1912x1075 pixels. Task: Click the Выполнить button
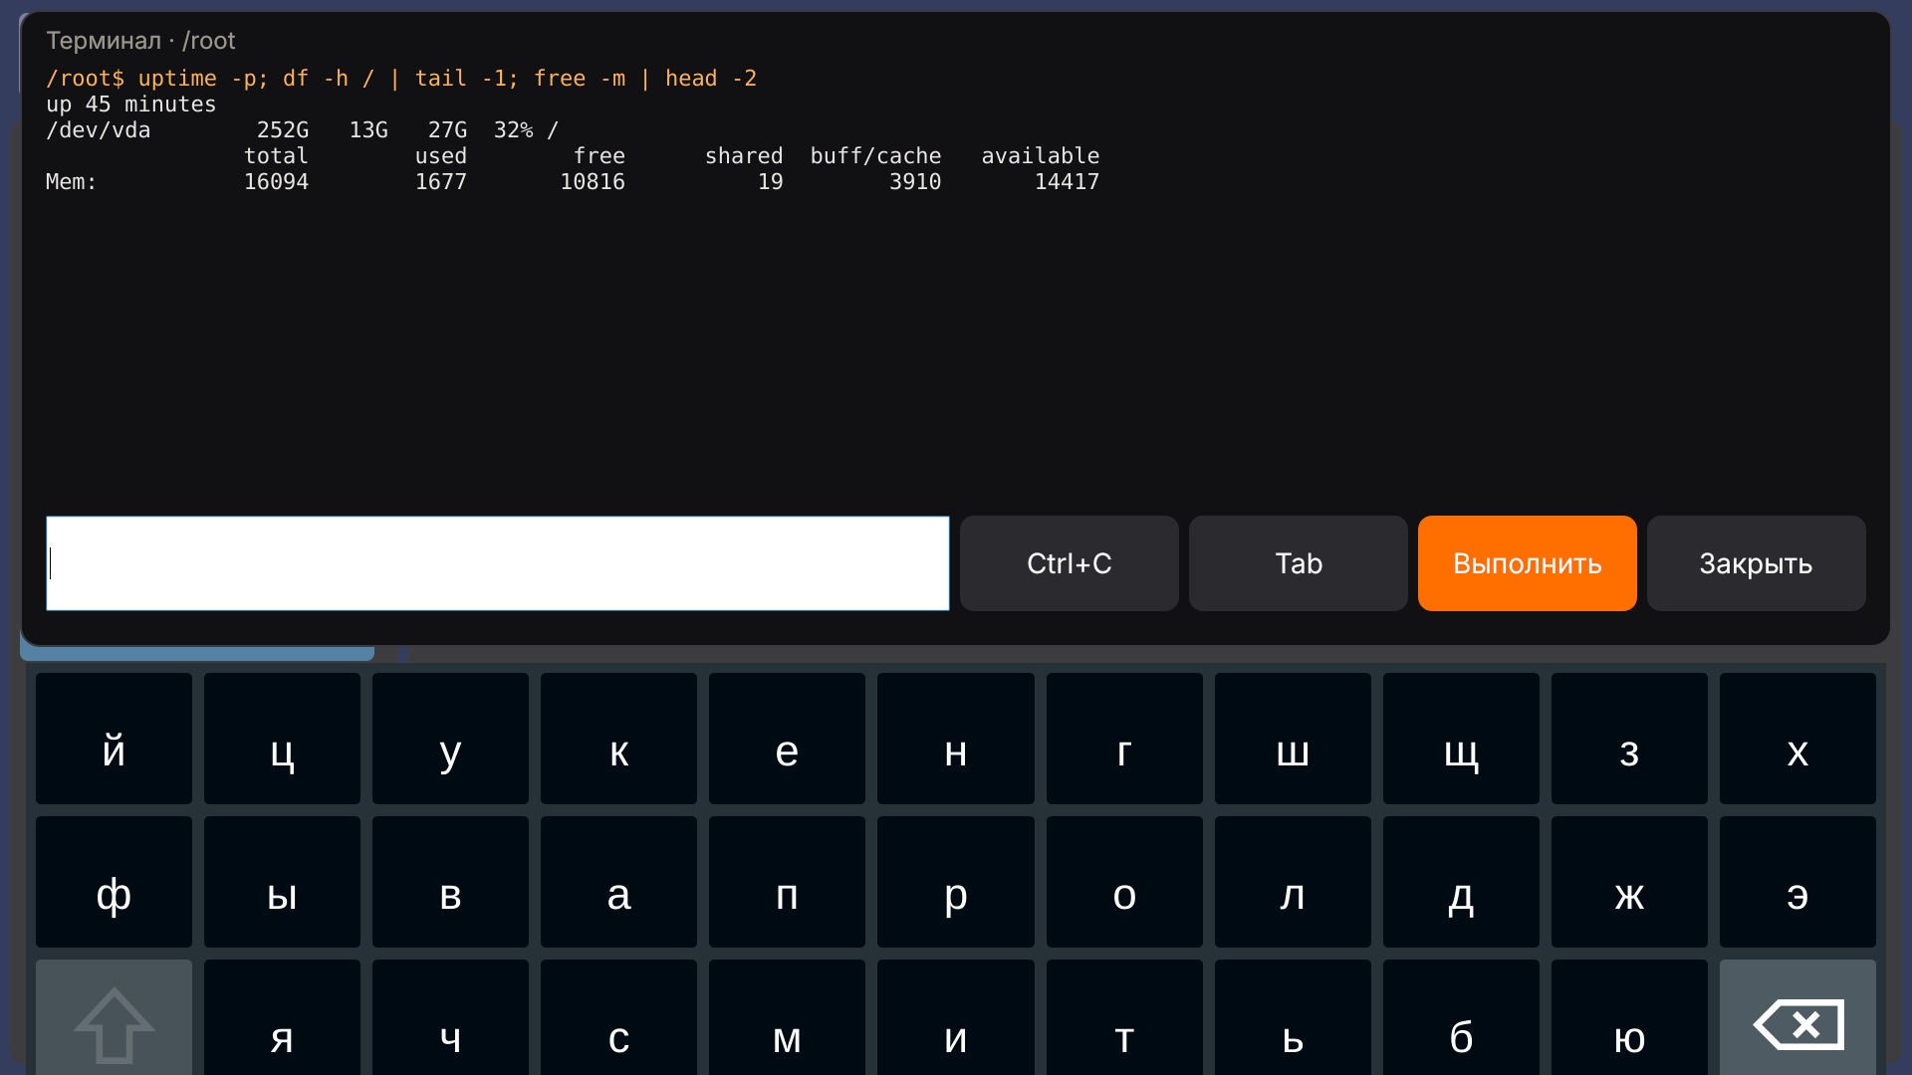1527,563
